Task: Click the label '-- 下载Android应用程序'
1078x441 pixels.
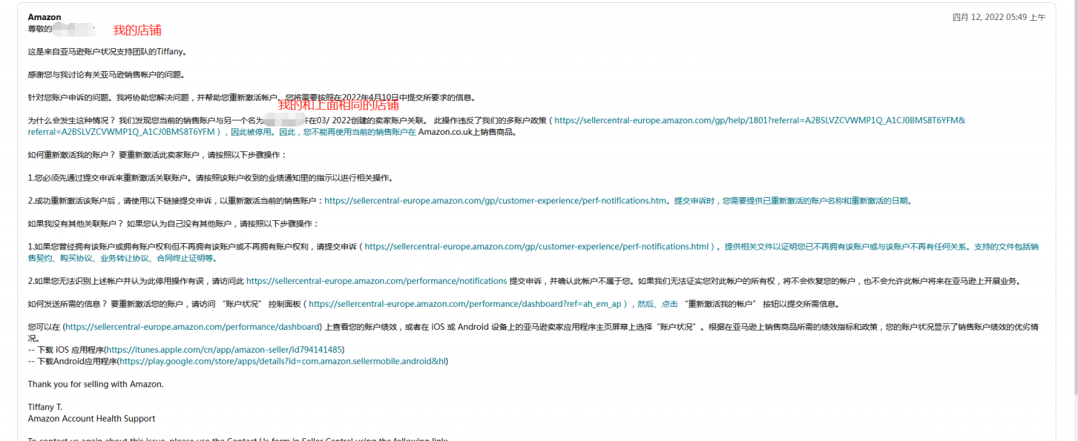Action: 73,361
